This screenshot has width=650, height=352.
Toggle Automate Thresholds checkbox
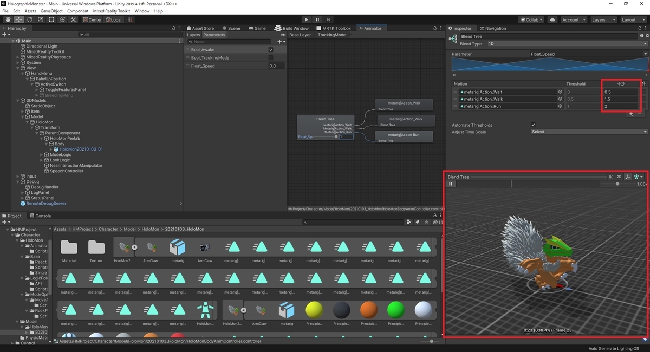tap(533, 125)
